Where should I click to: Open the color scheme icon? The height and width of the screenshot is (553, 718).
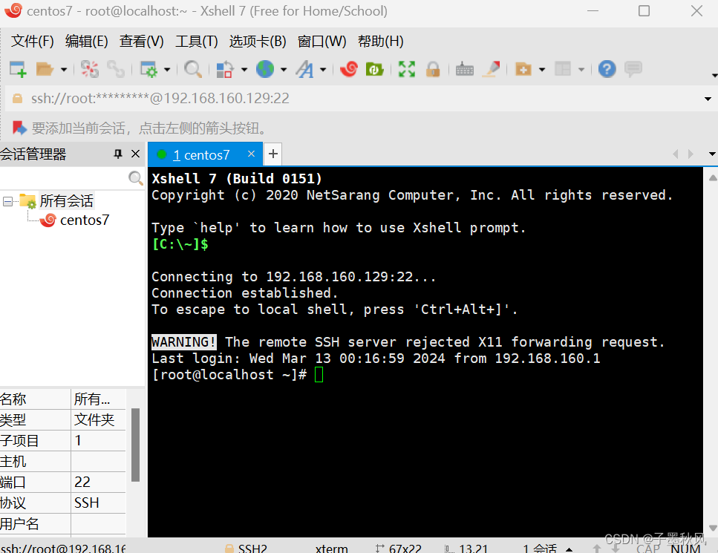coord(225,70)
